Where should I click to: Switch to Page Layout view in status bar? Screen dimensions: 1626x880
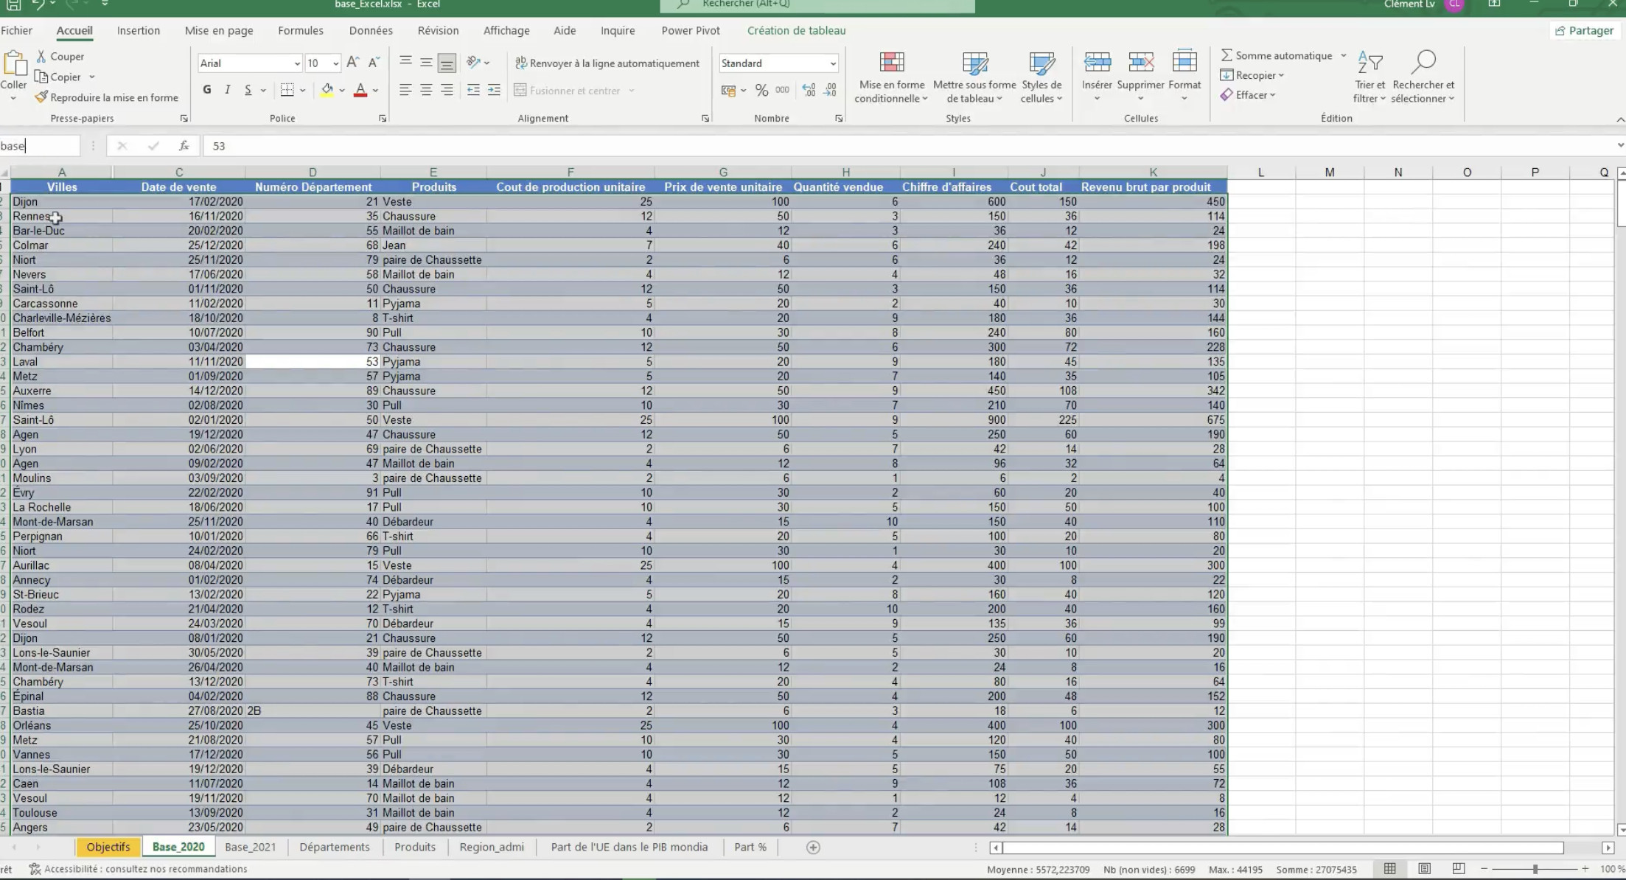[x=1424, y=869]
